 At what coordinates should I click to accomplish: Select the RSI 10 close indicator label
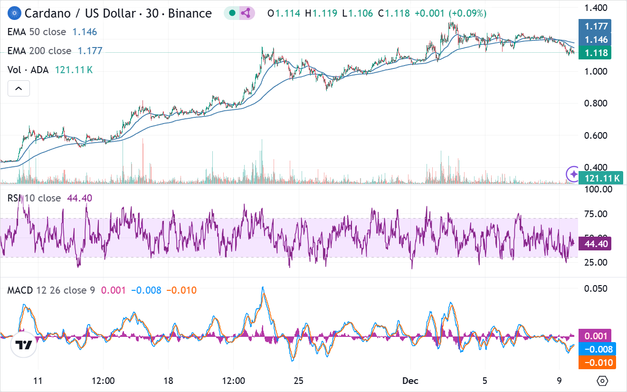[34, 198]
